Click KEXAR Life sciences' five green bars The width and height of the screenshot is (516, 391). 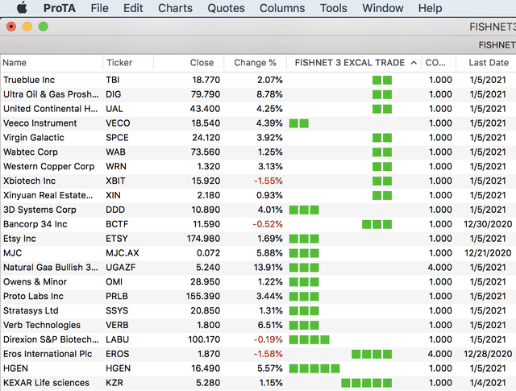[367, 383]
